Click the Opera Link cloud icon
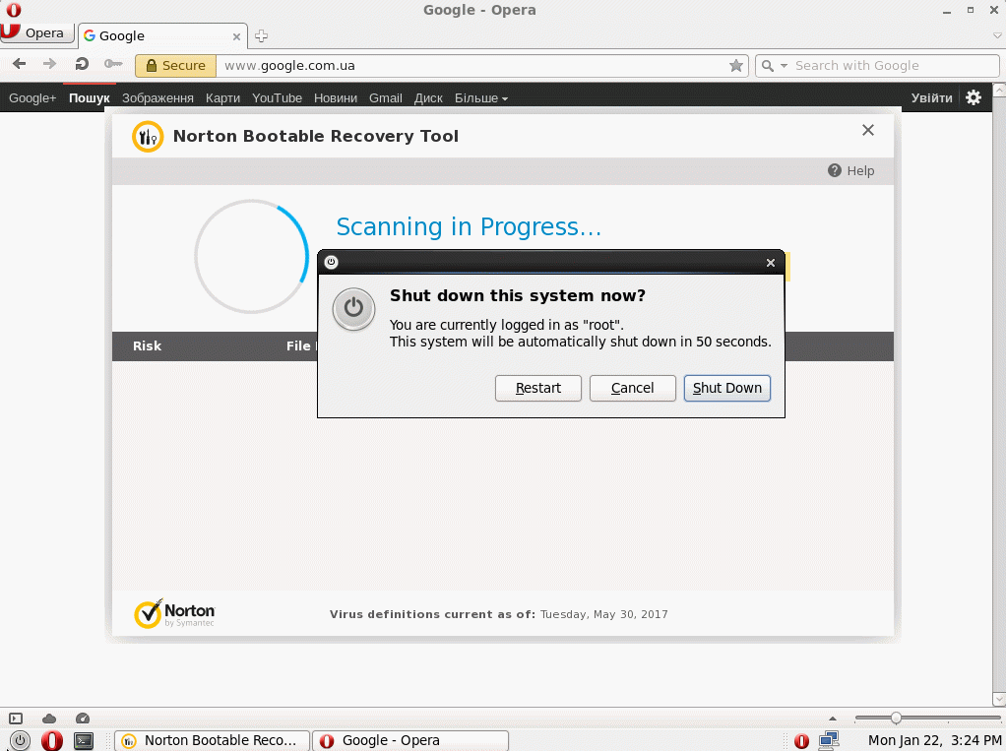The height and width of the screenshot is (751, 1006). tap(49, 719)
